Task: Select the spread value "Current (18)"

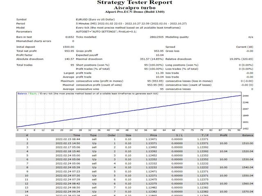Action: [244, 47]
